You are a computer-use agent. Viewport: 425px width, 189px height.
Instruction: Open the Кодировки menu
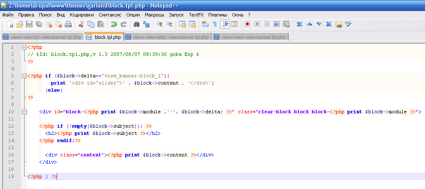click(x=82, y=15)
